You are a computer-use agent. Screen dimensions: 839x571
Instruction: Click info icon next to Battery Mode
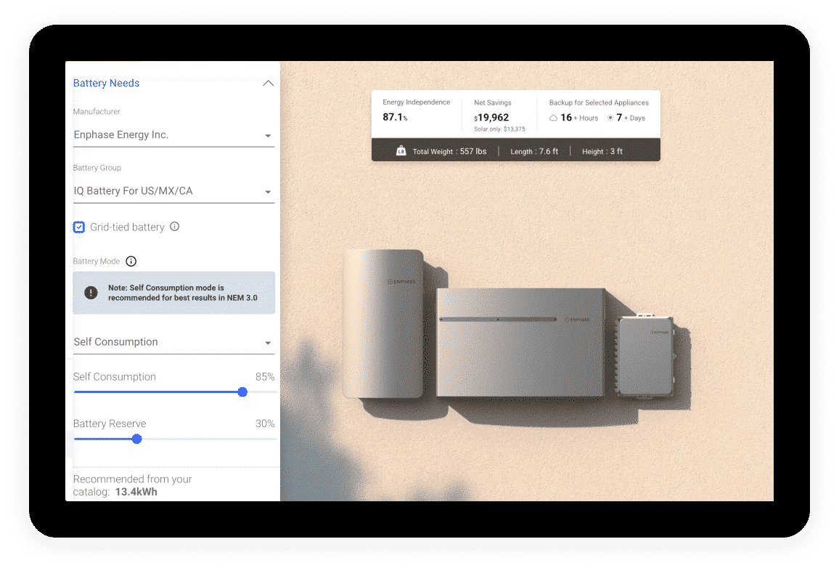[131, 262]
